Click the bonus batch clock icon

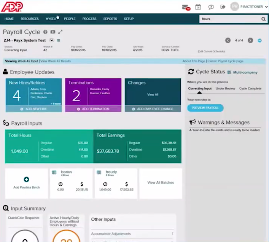[60, 184]
